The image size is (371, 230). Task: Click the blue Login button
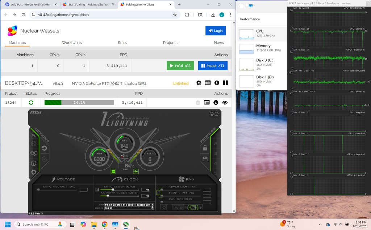click(x=215, y=31)
